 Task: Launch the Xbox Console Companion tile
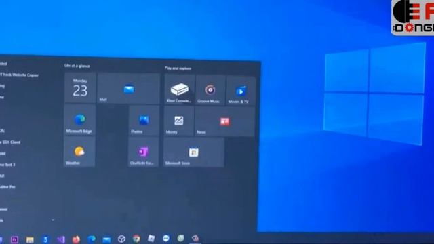pos(179,89)
